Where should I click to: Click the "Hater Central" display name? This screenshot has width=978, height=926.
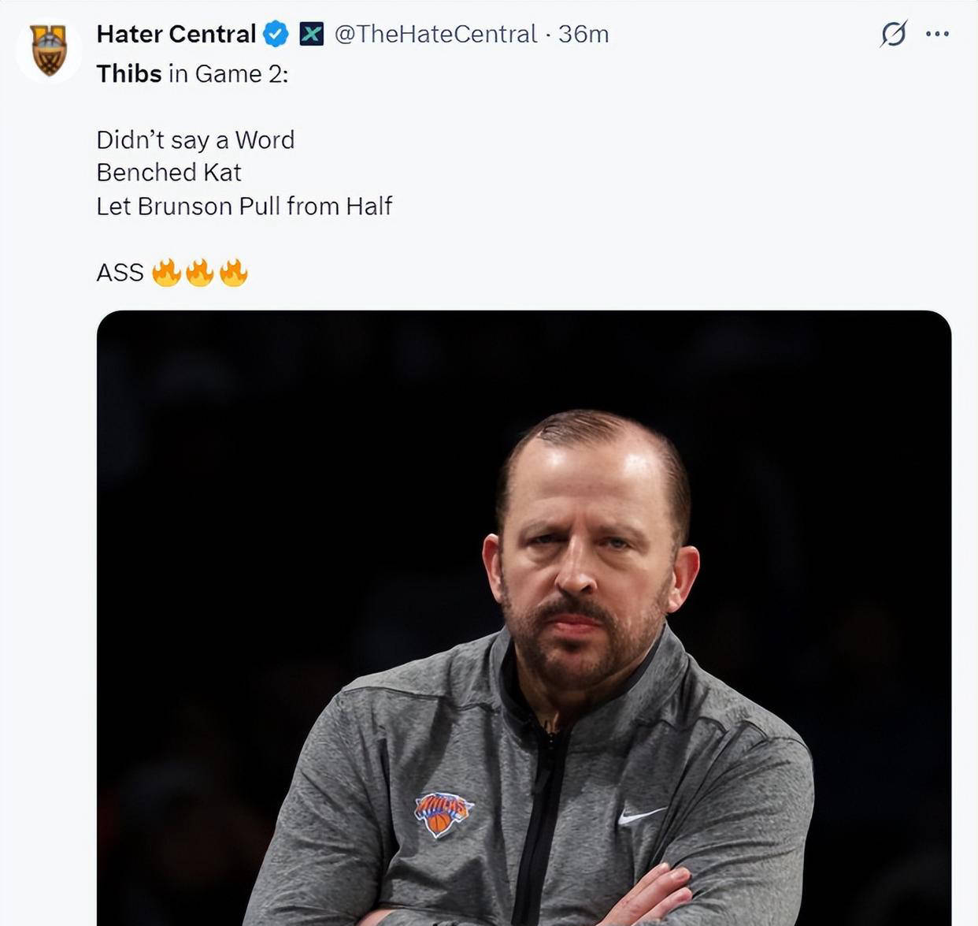[176, 34]
